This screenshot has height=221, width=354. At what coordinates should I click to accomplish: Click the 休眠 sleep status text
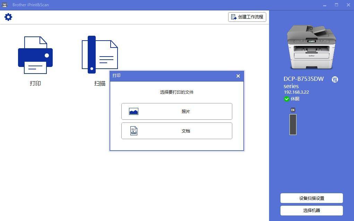click(295, 99)
